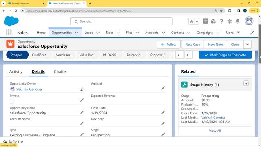Go back in browser history
The width and height of the screenshot is (261, 147).
4,11
